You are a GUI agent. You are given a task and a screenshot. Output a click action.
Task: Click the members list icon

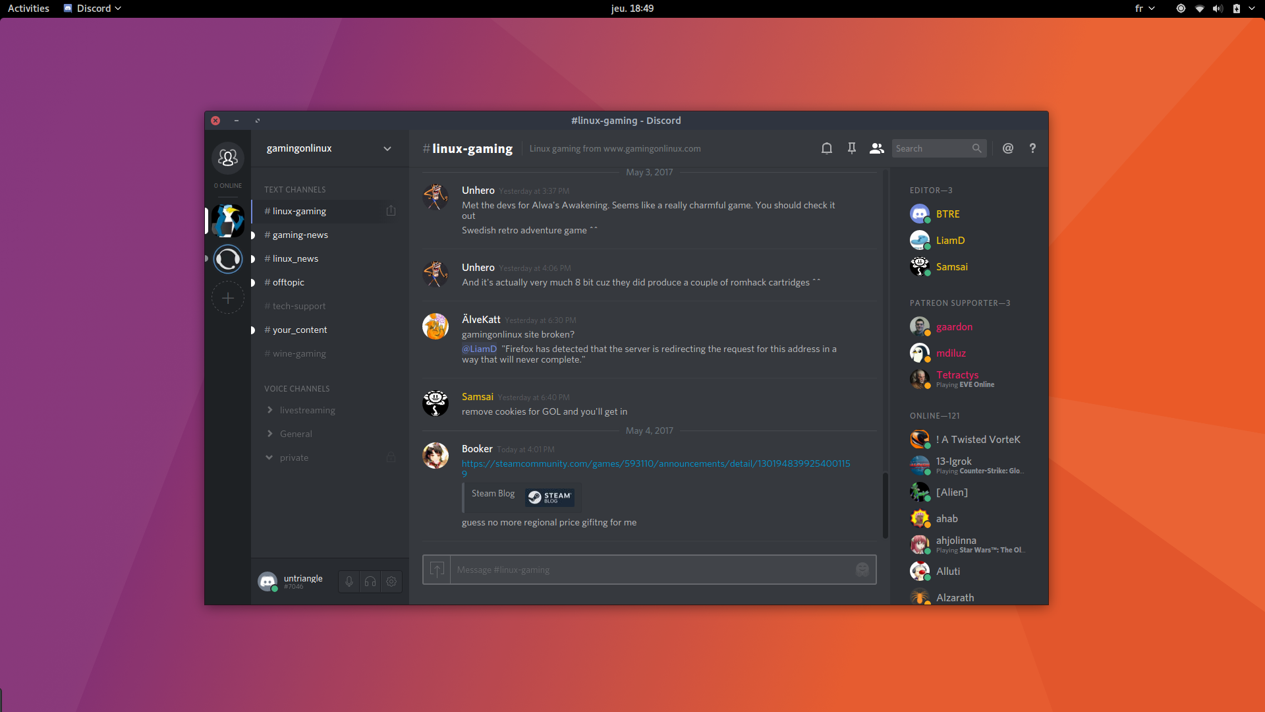pyautogui.click(x=876, y=148)
